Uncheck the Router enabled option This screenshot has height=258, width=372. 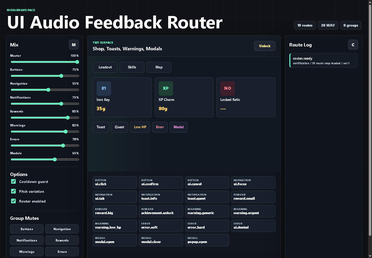click(x=13, y=201)
